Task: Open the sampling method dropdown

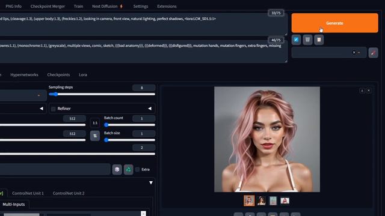Action: pyautogui.click(x=23, y=95)
